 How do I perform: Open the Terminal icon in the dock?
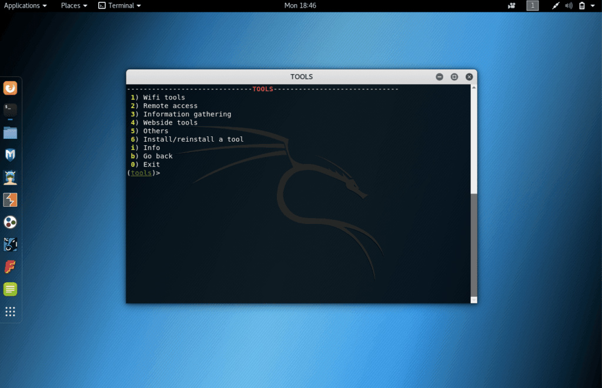point(11,110)
